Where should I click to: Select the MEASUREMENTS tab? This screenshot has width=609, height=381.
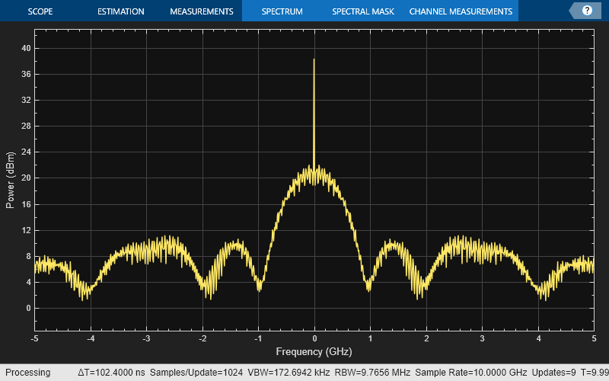[x=201, y=11]
